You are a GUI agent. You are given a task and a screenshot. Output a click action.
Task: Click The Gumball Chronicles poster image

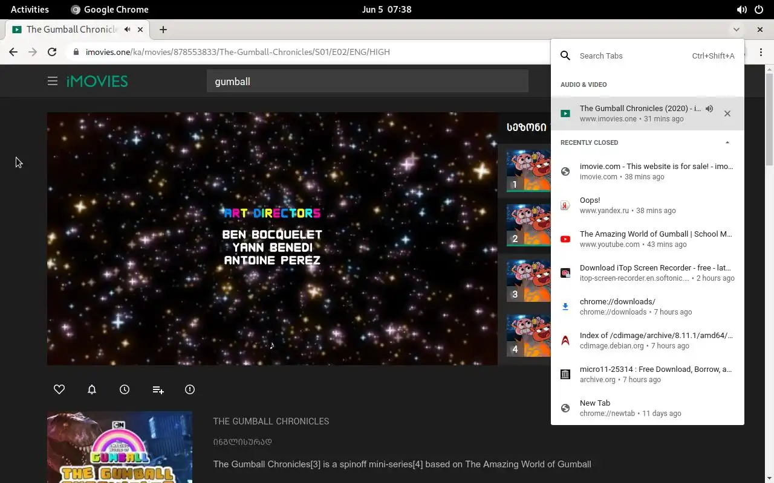(120, 447)
